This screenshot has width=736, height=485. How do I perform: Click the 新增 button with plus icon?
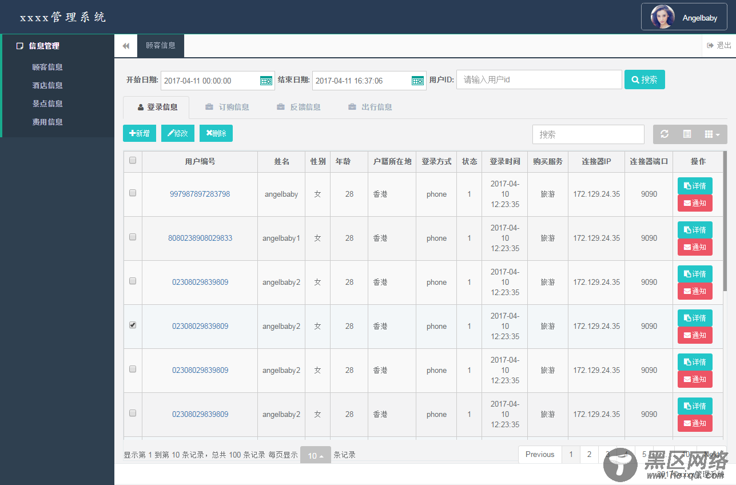tap(140, 133)
